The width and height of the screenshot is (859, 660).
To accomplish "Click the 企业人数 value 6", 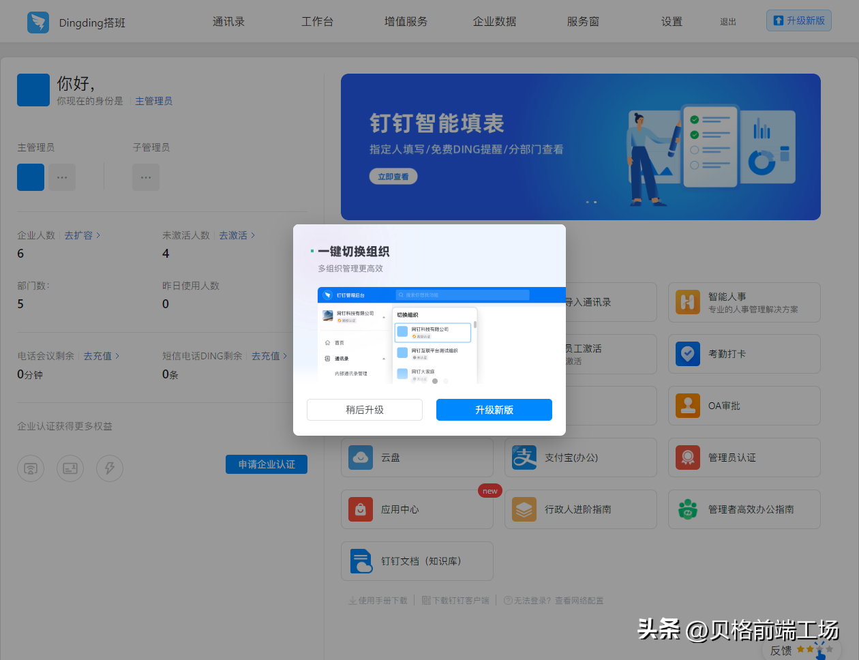I will coord(20,254).
